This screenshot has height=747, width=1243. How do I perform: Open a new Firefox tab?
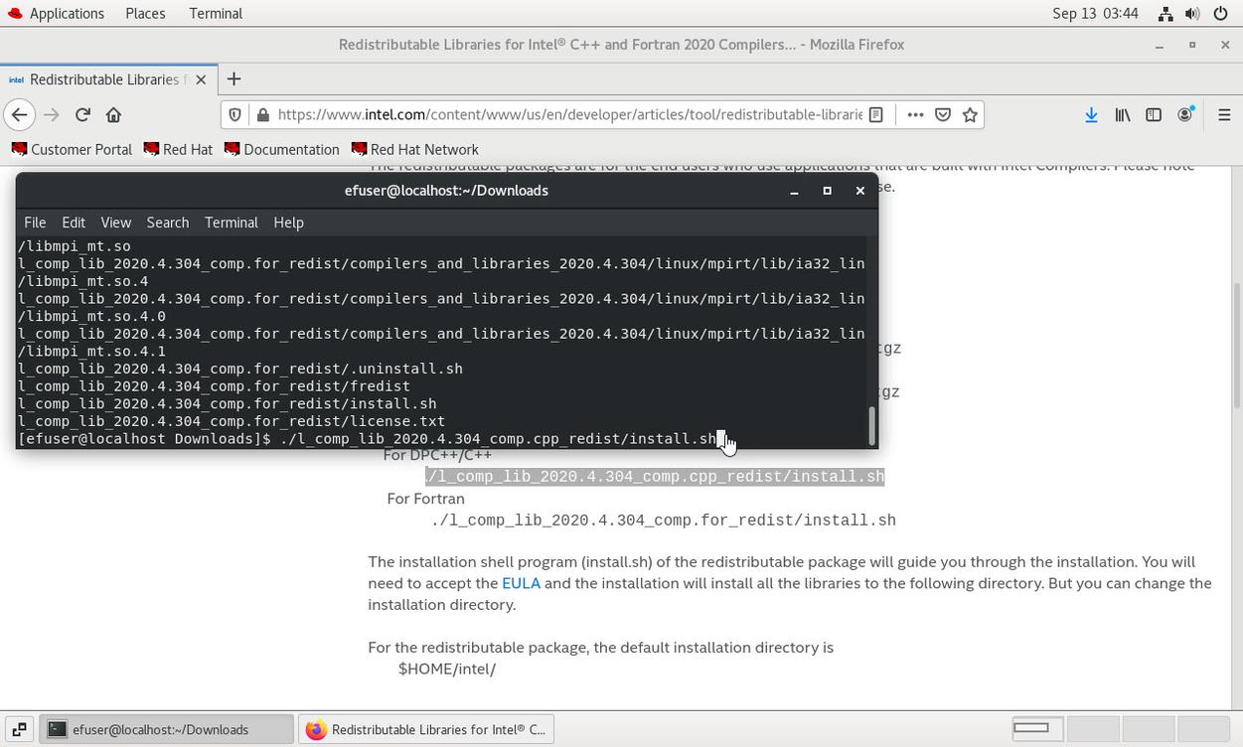(x=233, y=78)
